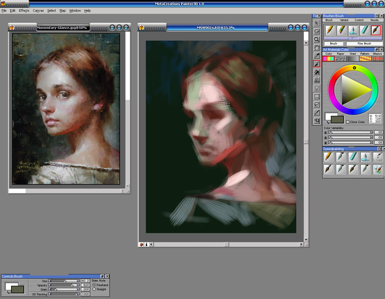This screenshot has height=299, width=385.
Task: Select the Straight draw style
Action: pos(94,289)
